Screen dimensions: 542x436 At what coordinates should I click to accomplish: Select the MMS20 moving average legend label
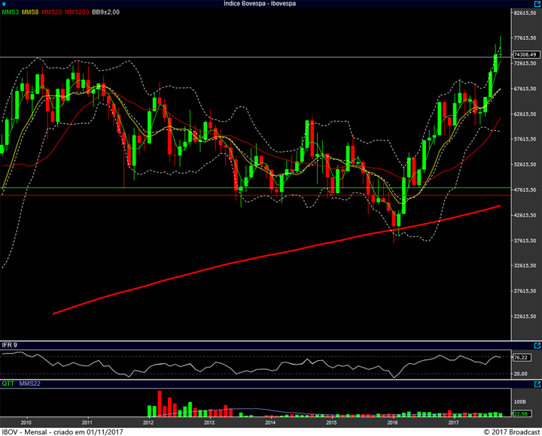point(53,12)
